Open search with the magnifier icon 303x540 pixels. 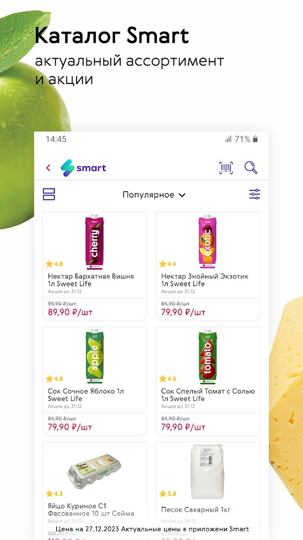(x=251, y=168)
